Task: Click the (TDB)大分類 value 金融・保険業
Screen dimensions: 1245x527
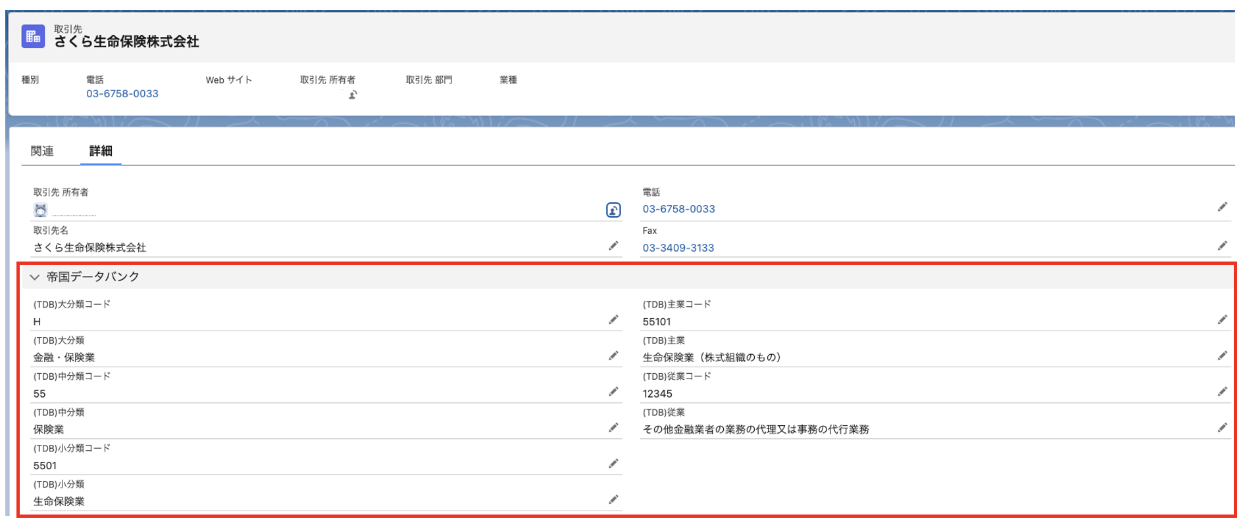Action: (x=64, y=357)
